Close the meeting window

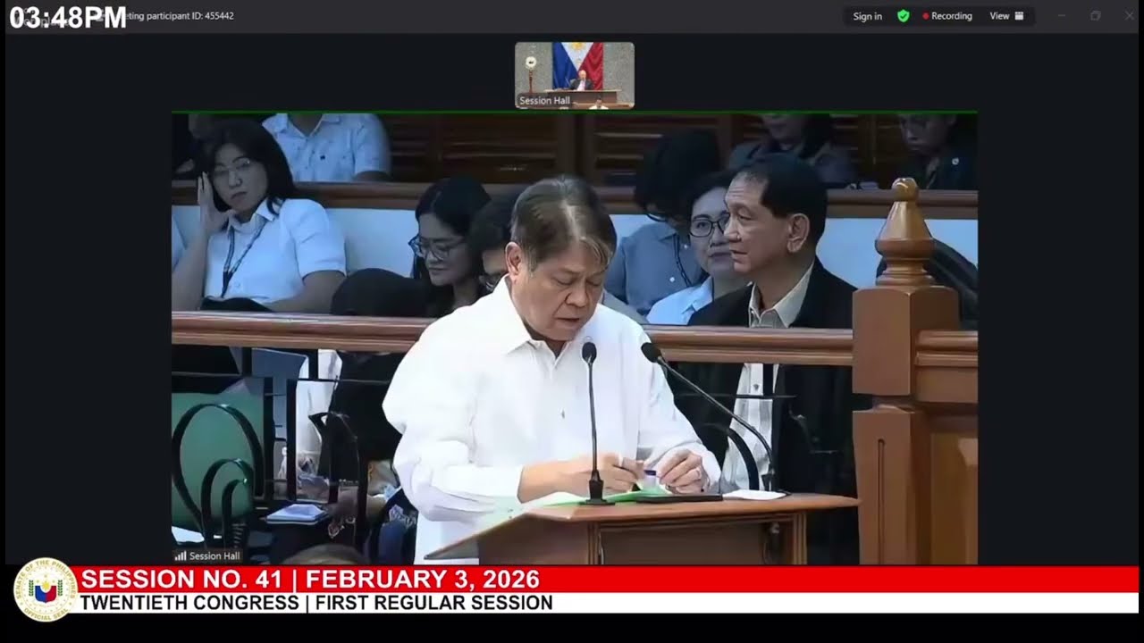pos(1129,16)
